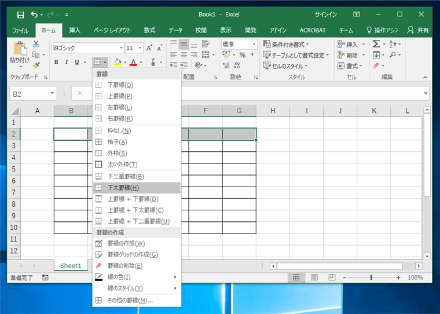Open the セルのスタイル dropdown
Image resolution: width=440 pixels, height=314 pixels.
tap(285, 66)
